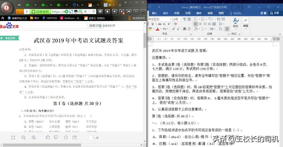283x147 pixels.
Task: Open a new browser tab with plus
Action: coord(120,5)
